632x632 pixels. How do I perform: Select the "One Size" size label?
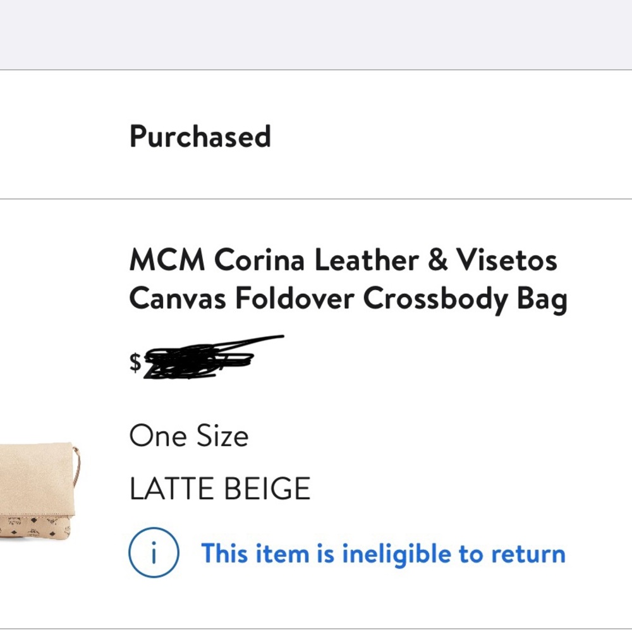pyautogui.click(x=188, y=435)
